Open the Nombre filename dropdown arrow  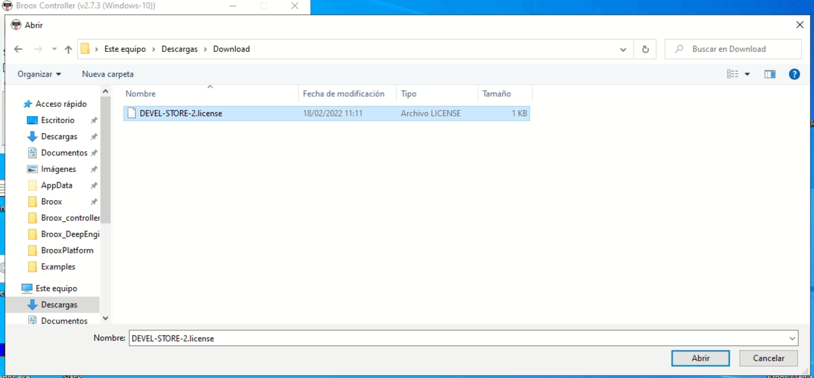click(792, 338)
